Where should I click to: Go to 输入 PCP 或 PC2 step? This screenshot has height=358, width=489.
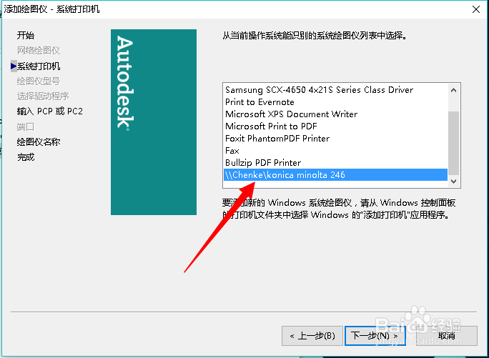click(x=50, y=111)
